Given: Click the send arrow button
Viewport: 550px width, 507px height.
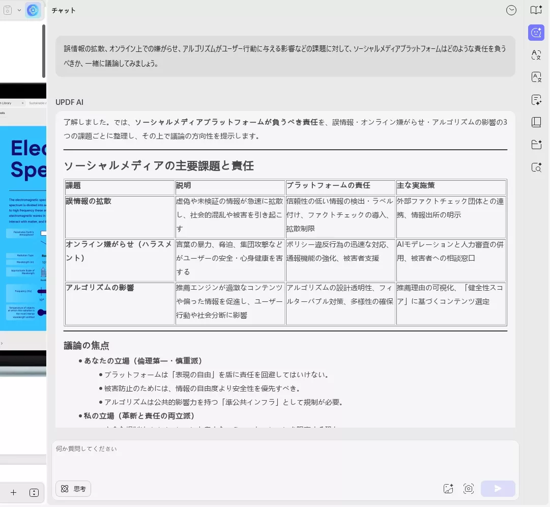Looking at the screenshot, I should 498,489.
